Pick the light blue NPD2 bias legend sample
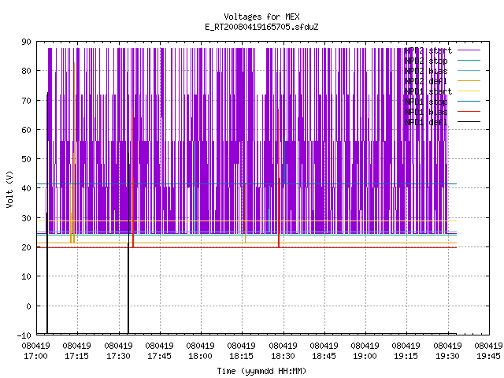The image size is (504, 378). [x=469, y=70]
